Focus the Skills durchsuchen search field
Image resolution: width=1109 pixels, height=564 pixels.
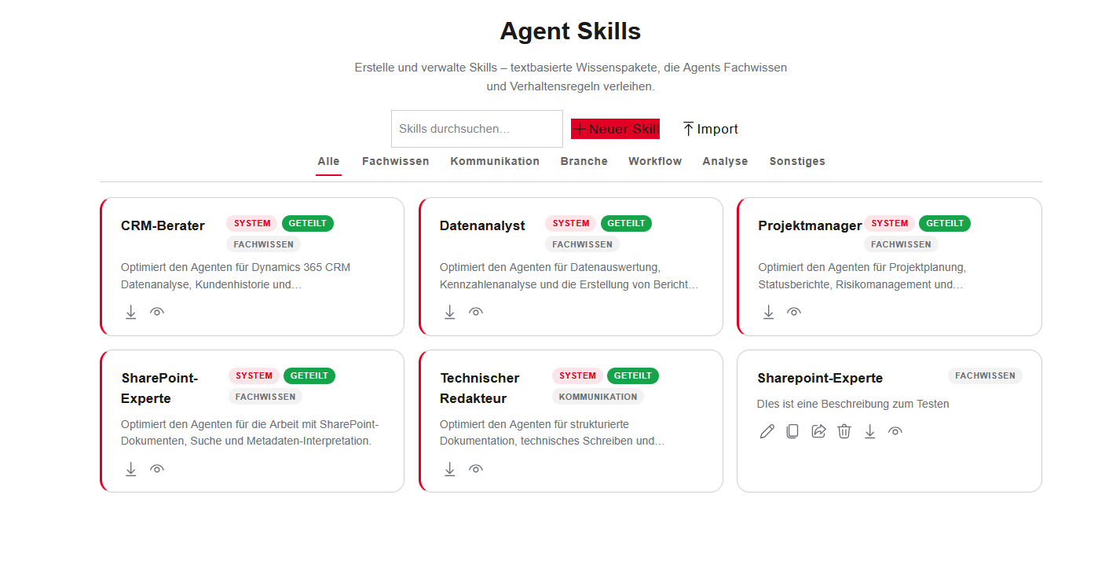point(477,129)
